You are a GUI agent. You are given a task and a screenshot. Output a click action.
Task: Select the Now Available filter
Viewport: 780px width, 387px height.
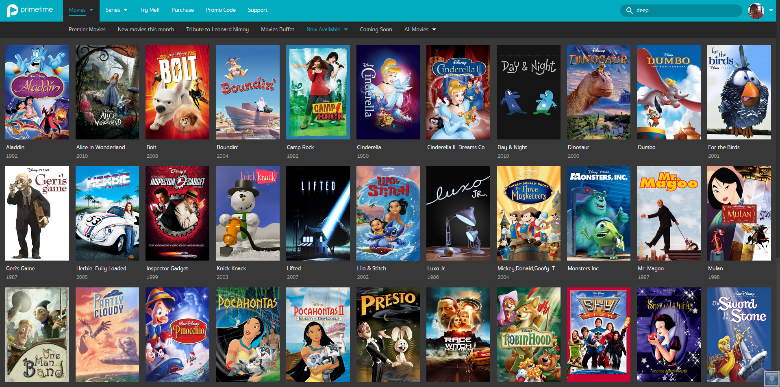(x=323, y=30)
